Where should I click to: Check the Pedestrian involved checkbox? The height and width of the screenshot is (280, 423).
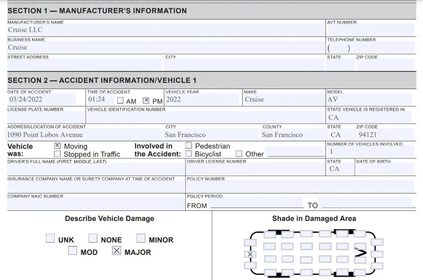[188, 145]
